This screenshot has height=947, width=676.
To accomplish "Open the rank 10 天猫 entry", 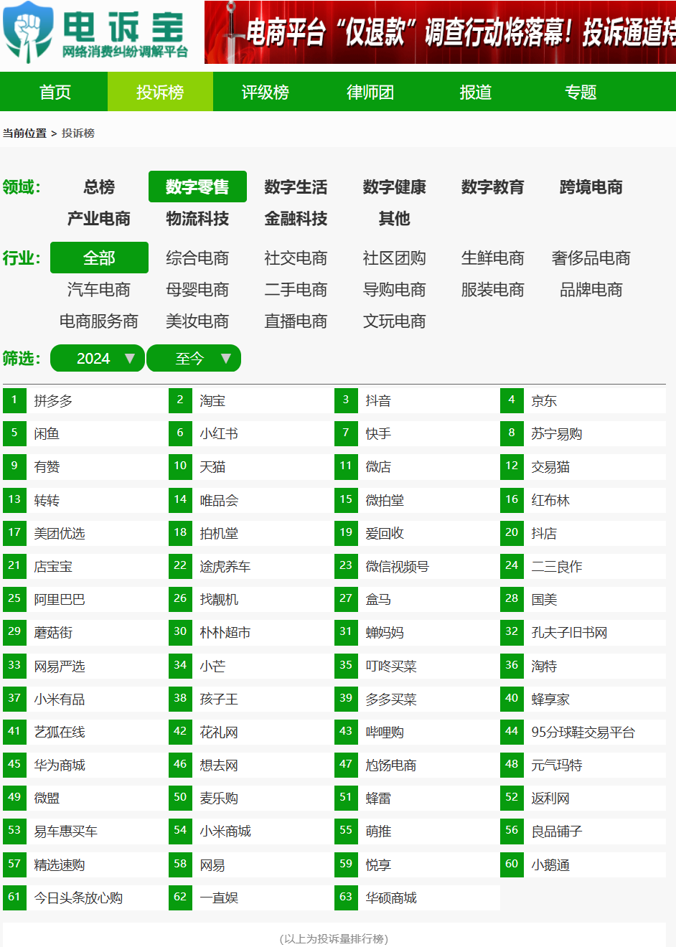I will (x=251, y=466).
